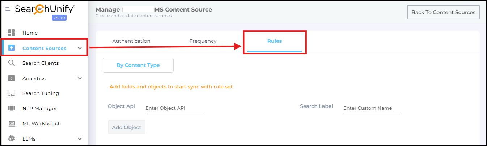Collapse the Content Sources chevron
The height and width of the screenshot is (146, 487).
(x=80, y=48)
